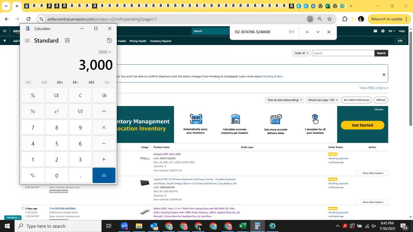Go to next match in find bar
This screenshot has width=413, height=232.
pos(318,32)
